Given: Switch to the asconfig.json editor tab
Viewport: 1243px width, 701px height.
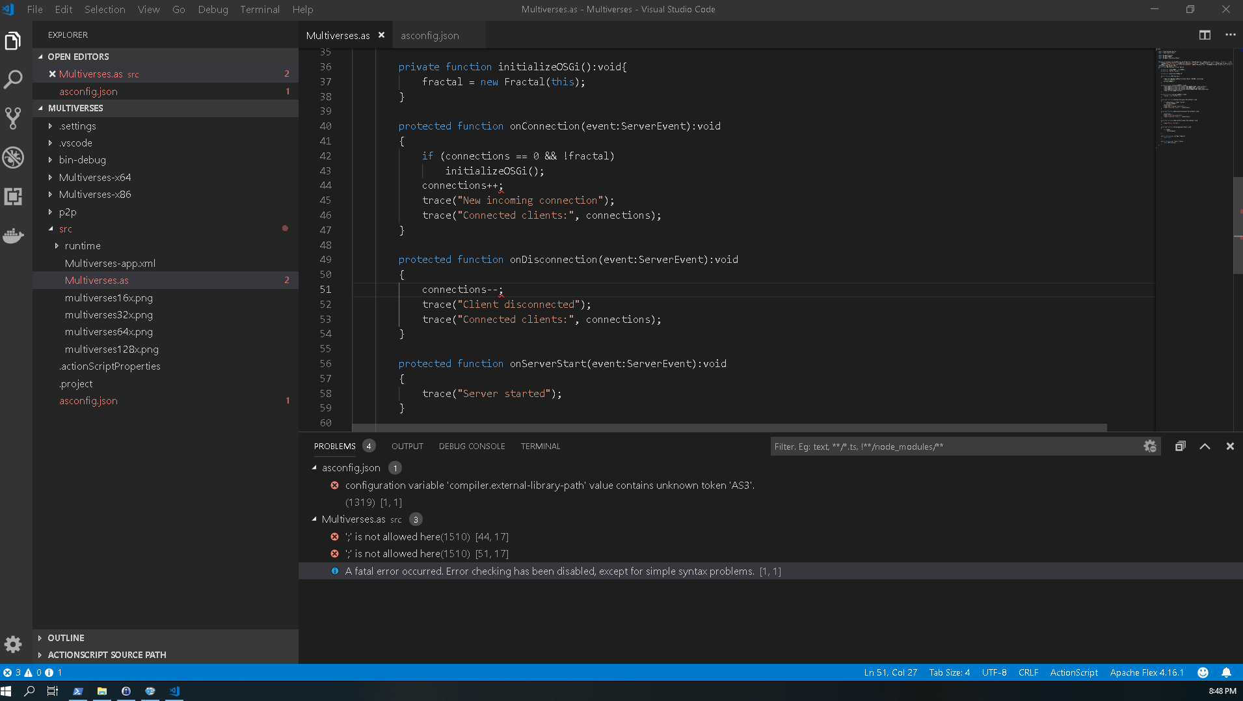Looking at the screenshot, I should [429, 35].
